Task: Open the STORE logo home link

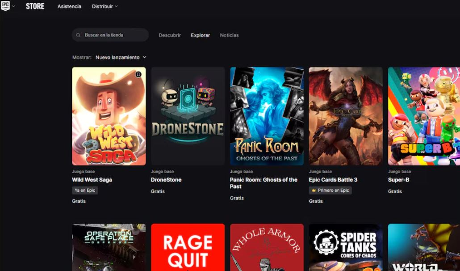Action: click(35, 6)
